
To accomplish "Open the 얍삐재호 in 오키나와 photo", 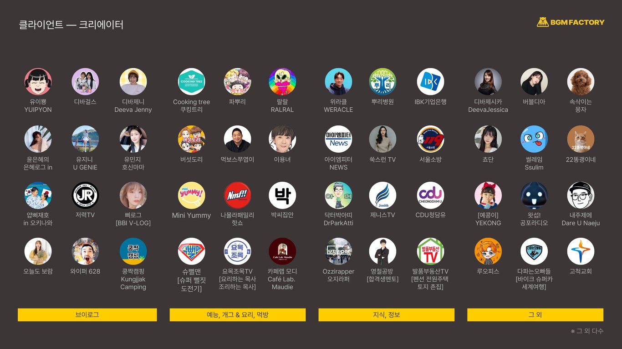I will point(38,195).
